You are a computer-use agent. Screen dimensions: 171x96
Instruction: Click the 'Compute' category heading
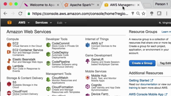(x=13, y=39)
